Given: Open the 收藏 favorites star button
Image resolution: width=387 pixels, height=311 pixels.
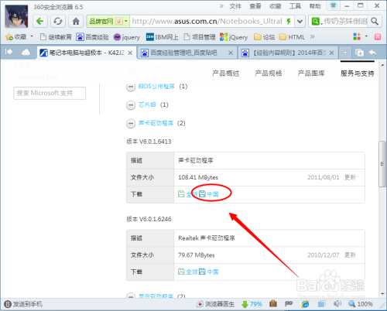Looking at the screenshot, I should (16, 37).
